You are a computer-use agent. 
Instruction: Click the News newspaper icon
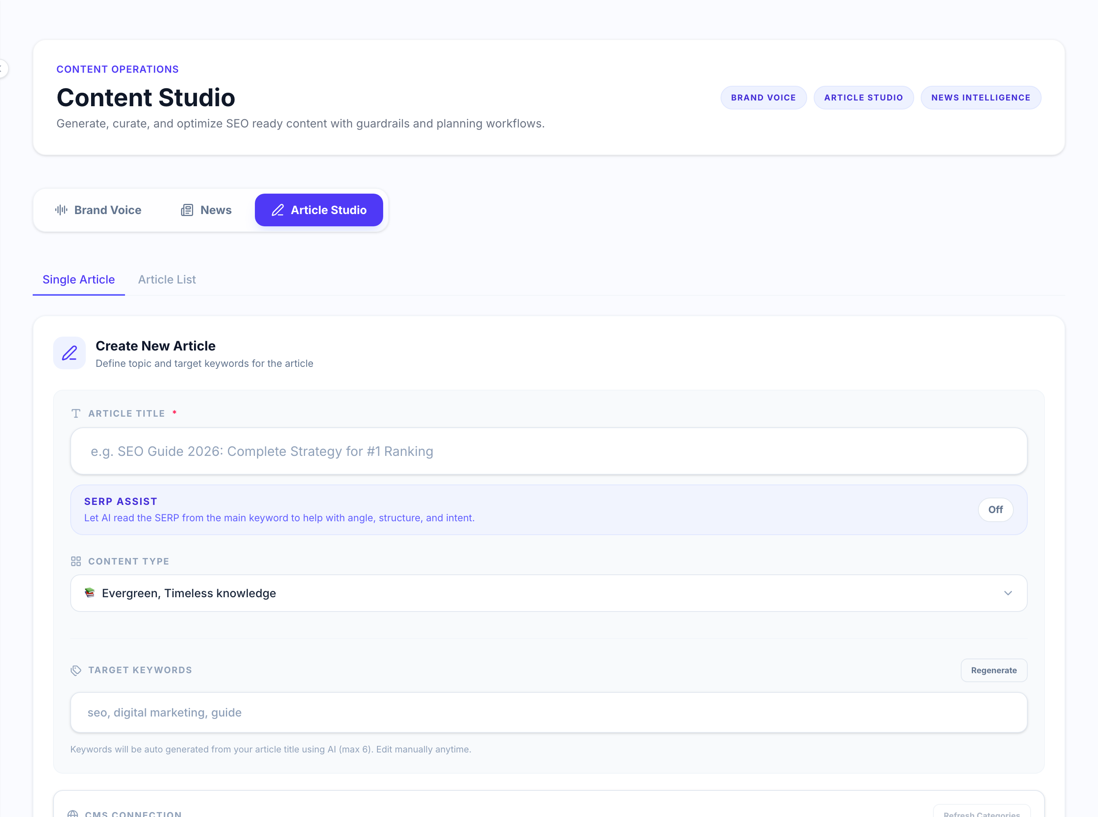pyautogui.click(x=187, y=210)
